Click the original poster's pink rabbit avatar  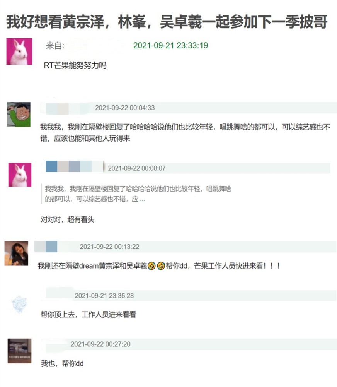pos(19,51)
